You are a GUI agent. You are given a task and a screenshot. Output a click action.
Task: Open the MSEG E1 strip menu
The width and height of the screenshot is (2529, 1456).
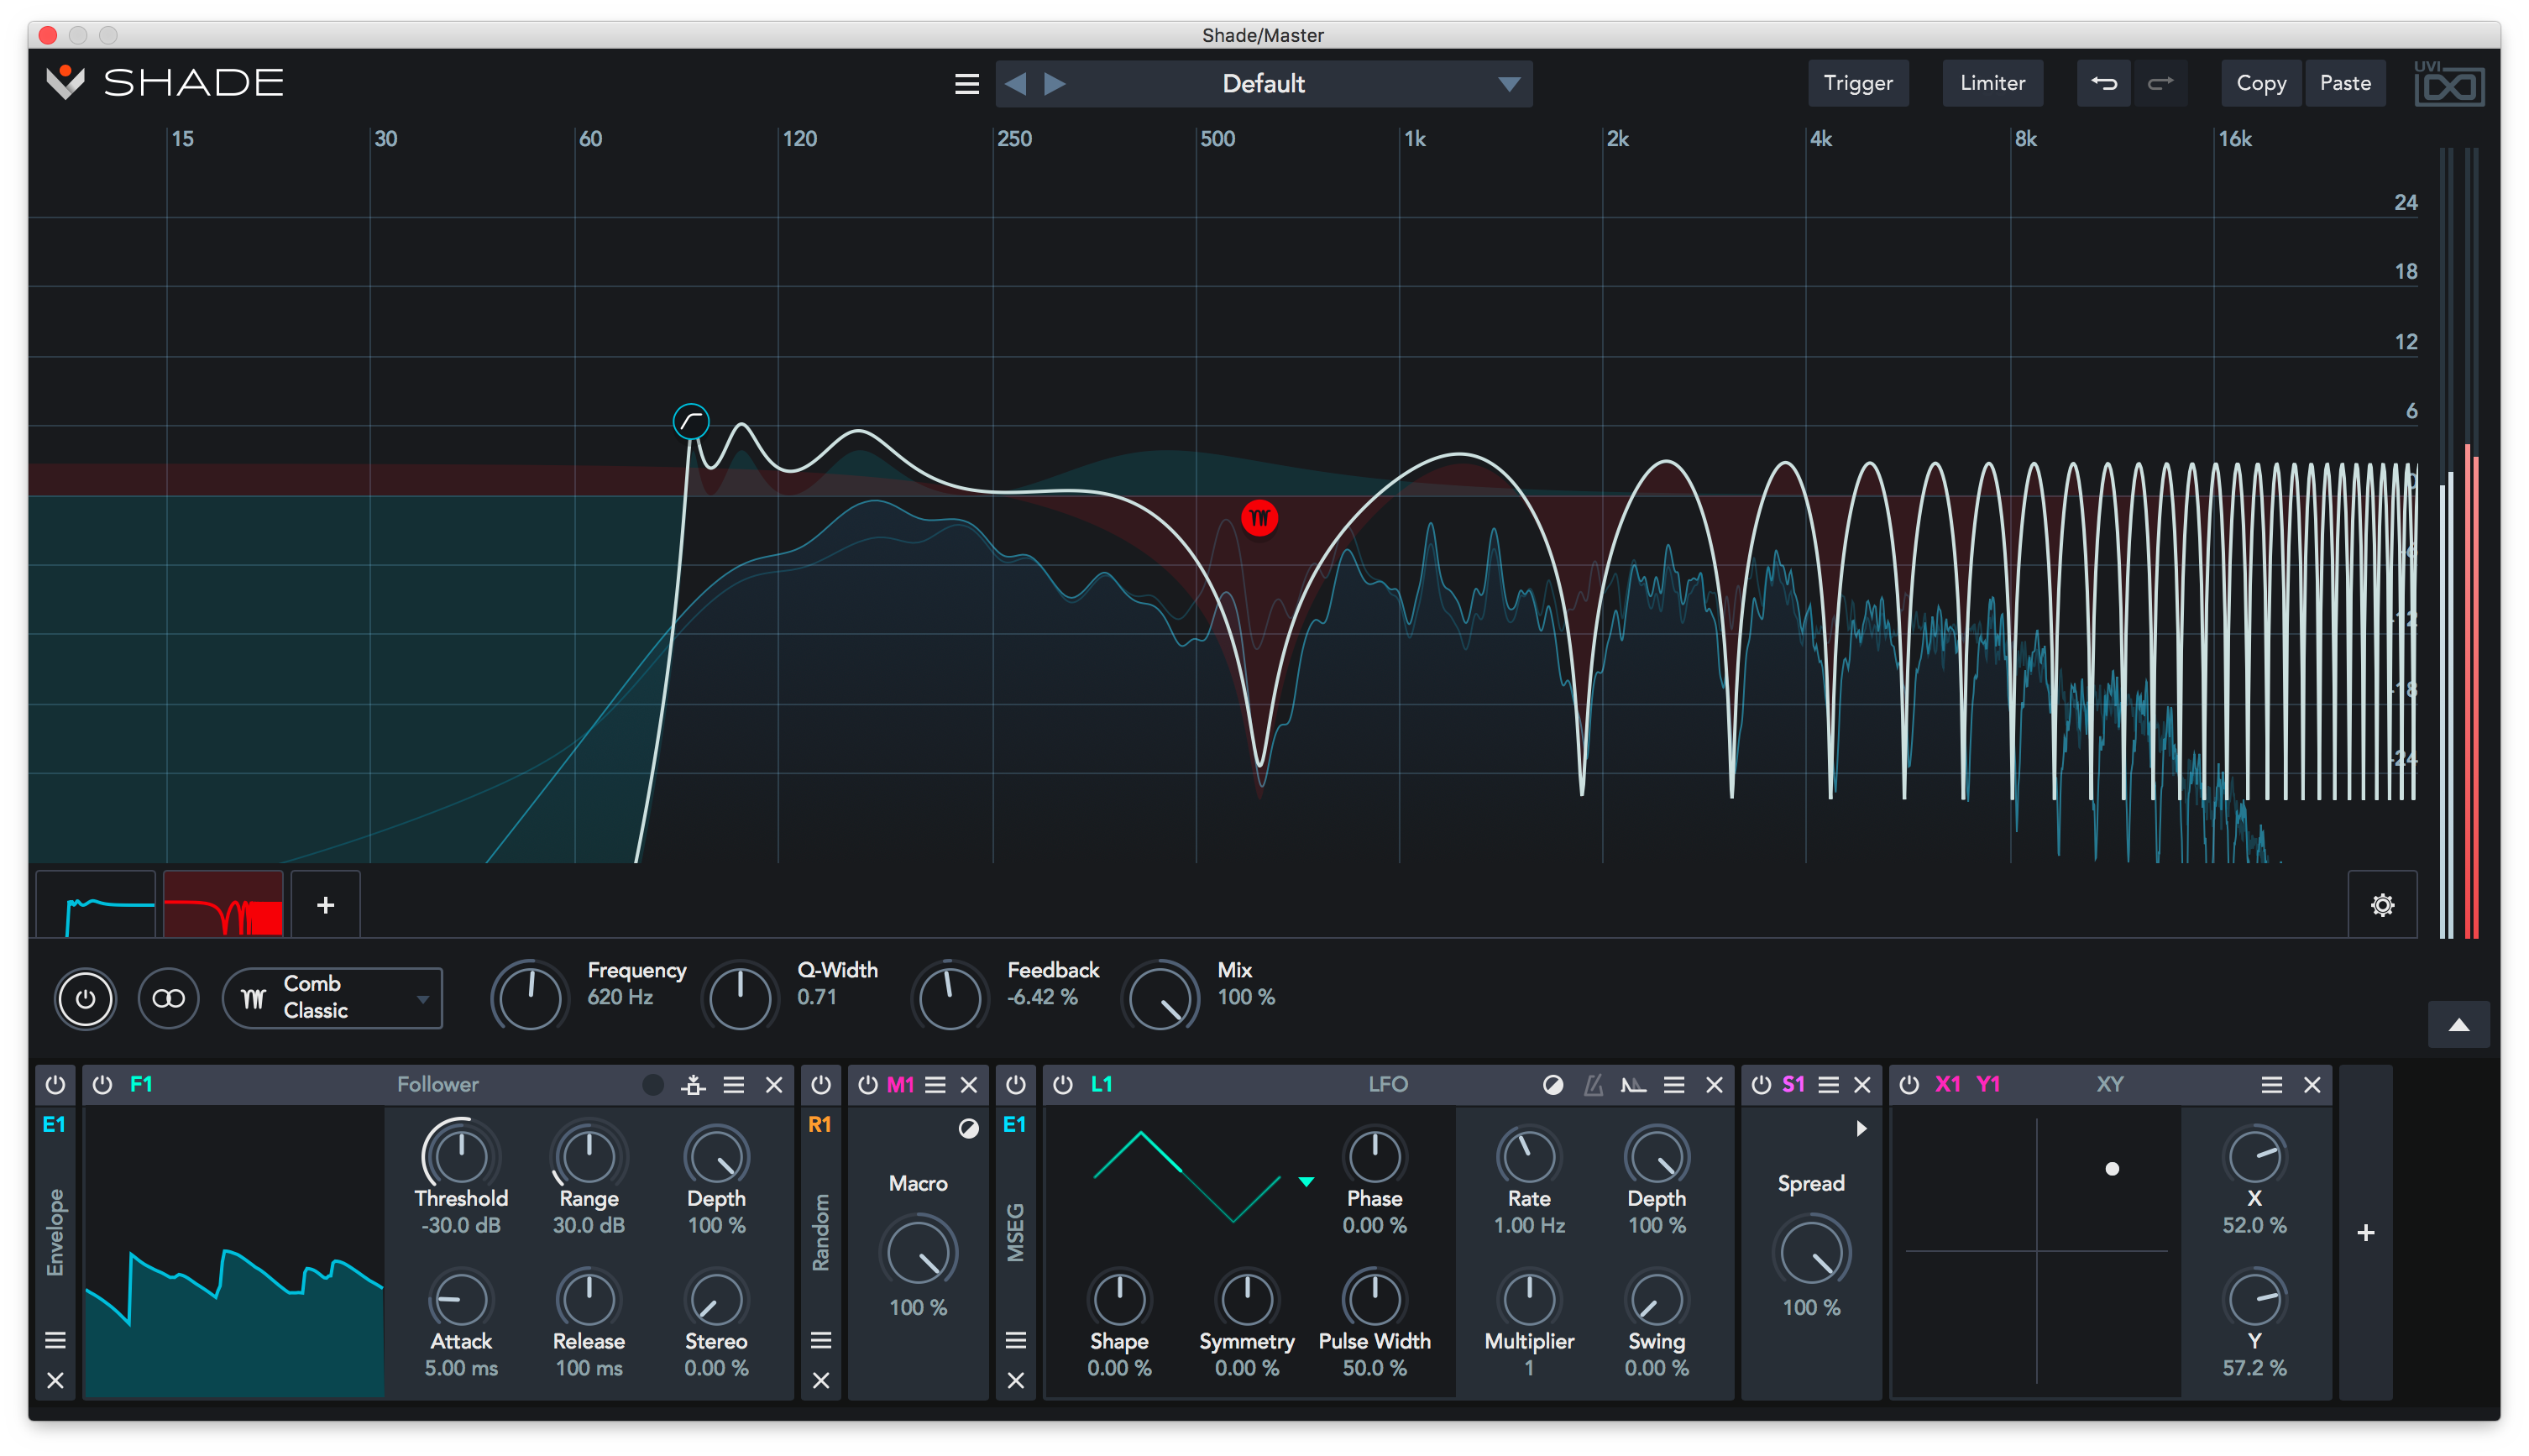[x=1015, y=1340]
